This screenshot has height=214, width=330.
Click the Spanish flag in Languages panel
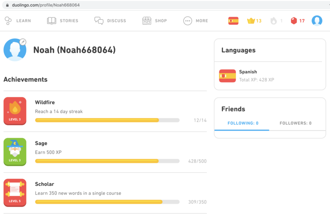(227, 76)
